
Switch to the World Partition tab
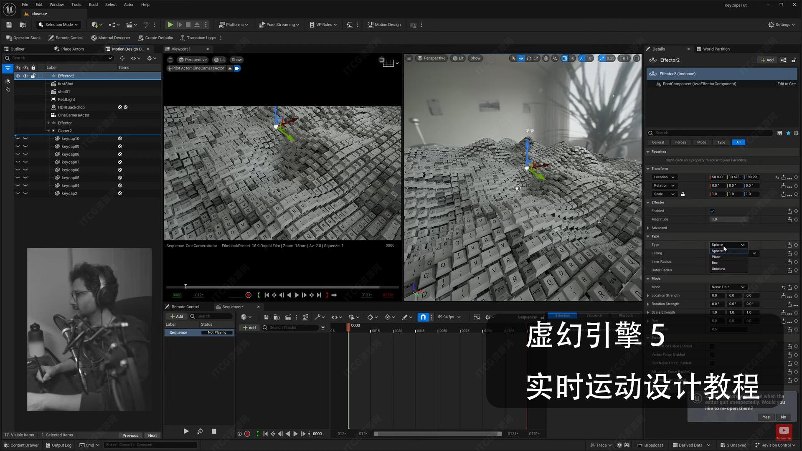click(713, 49)
